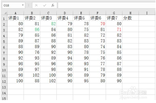The image size is (156, 103).
Task: Select cell C12 with value 102
Action: click(x=48, y=81)
